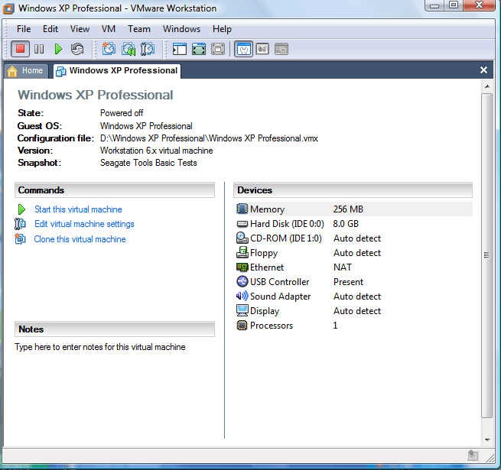Click the Seagate Tools Basic Tests snapshot name
Image resolution: width=501 pixels, height=470 pixels.
click(x=148, y=163)
